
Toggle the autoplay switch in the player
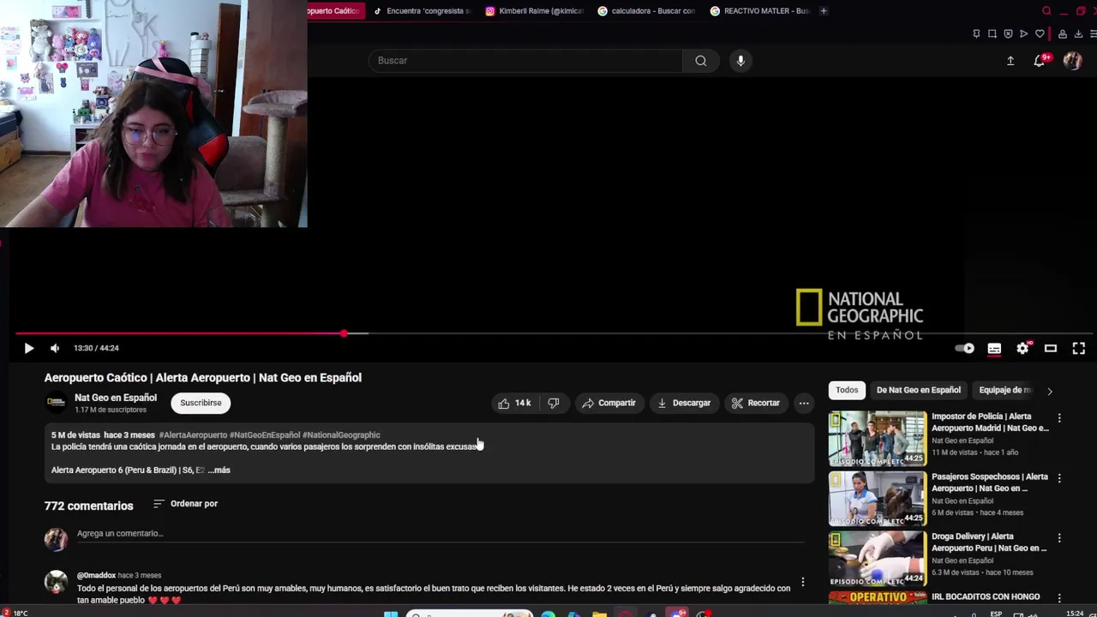click(x=965, y=349)
